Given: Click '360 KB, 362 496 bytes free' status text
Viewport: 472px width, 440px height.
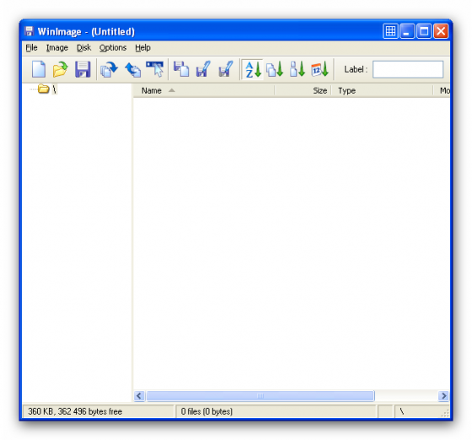Looking at the screenshot, I should 75,411.
